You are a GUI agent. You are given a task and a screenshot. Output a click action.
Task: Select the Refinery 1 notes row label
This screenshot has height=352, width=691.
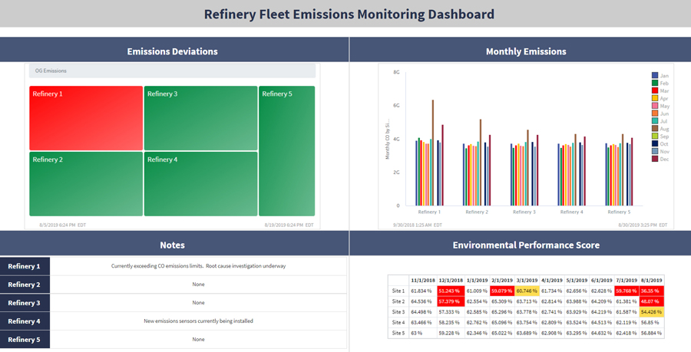pos(25,266)
